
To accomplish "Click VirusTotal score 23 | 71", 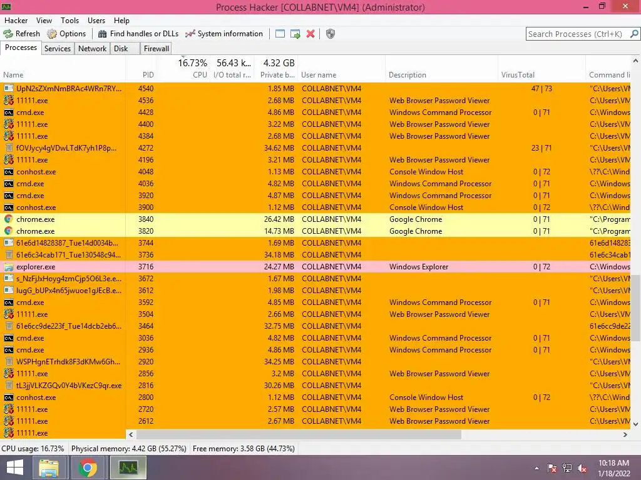I will (541, 147).
